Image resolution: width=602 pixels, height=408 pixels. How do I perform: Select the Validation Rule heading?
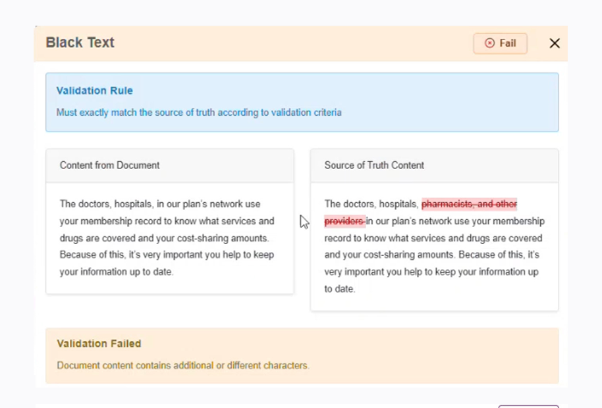click(94, 91)
